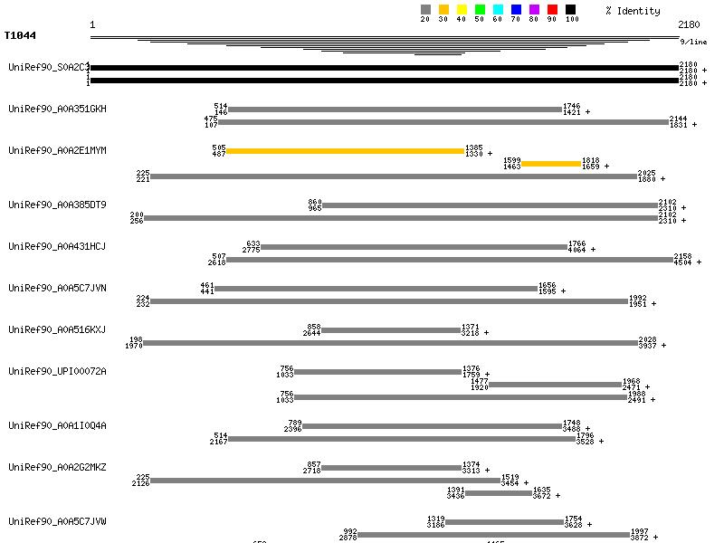Click the T1044 query title
The width and height of the screenshot is (724, 543).
(x=20, y=35)
